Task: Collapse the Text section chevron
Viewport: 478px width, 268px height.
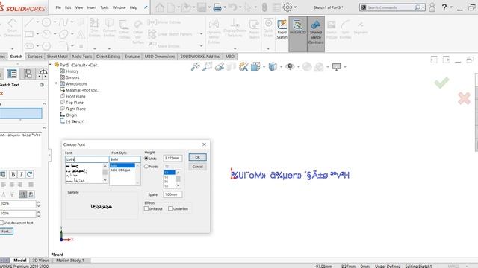Action: pos(44,128)
